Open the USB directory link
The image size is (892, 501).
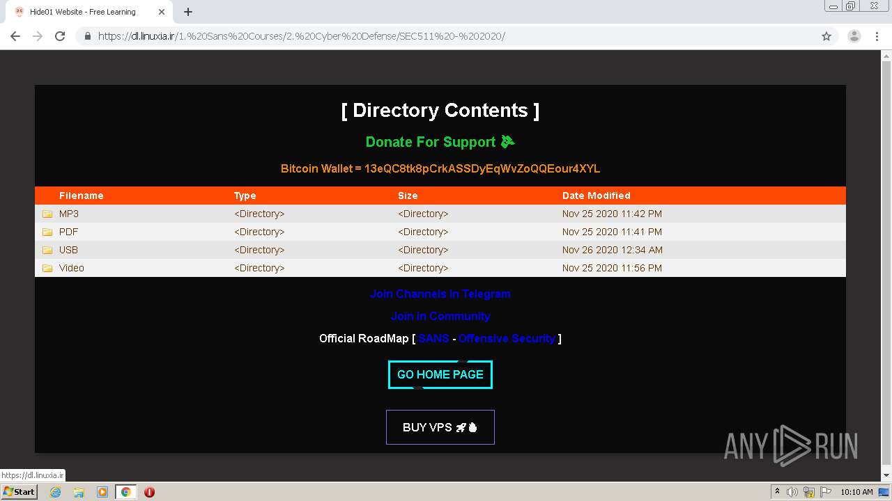(68, 250)
